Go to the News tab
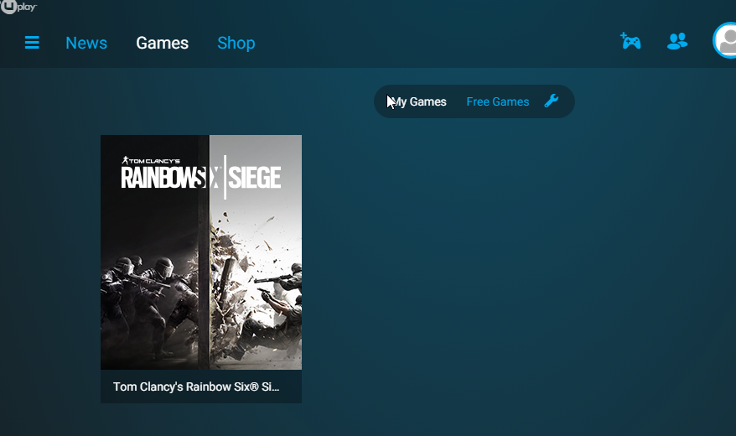Screen dimensions: 736x436 point(86,43)
